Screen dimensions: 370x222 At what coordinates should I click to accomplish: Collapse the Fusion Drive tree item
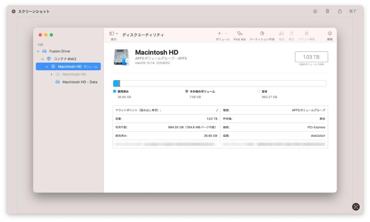pos(38,51)
